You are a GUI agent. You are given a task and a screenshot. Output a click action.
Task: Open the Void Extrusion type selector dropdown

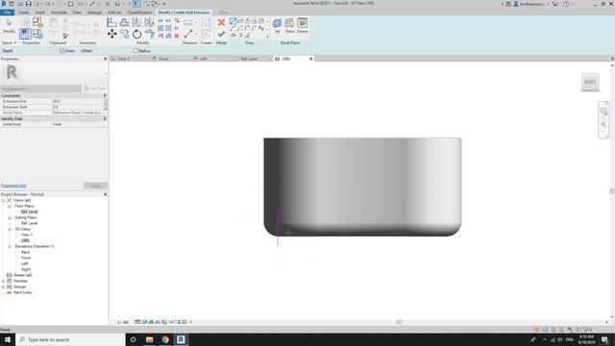(x=40, y=88)
